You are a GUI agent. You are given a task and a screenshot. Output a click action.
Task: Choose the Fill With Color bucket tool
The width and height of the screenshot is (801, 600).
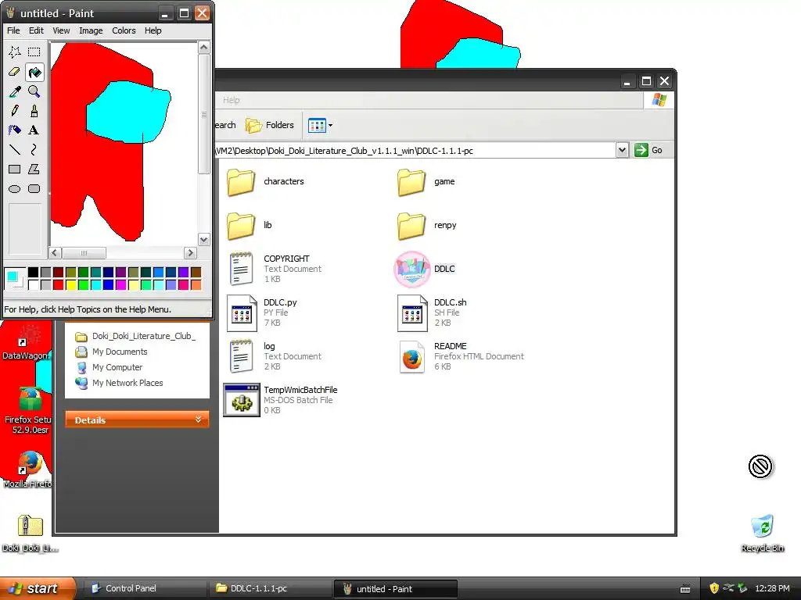click(x=34, y=72)
